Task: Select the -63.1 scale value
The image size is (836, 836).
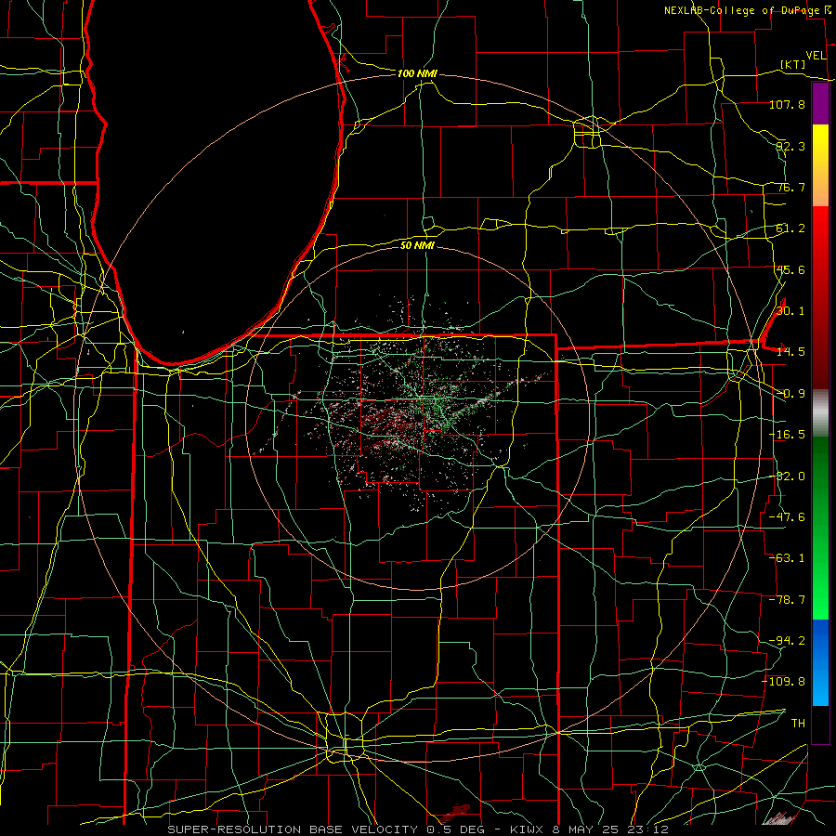Action: click(787, 558)
